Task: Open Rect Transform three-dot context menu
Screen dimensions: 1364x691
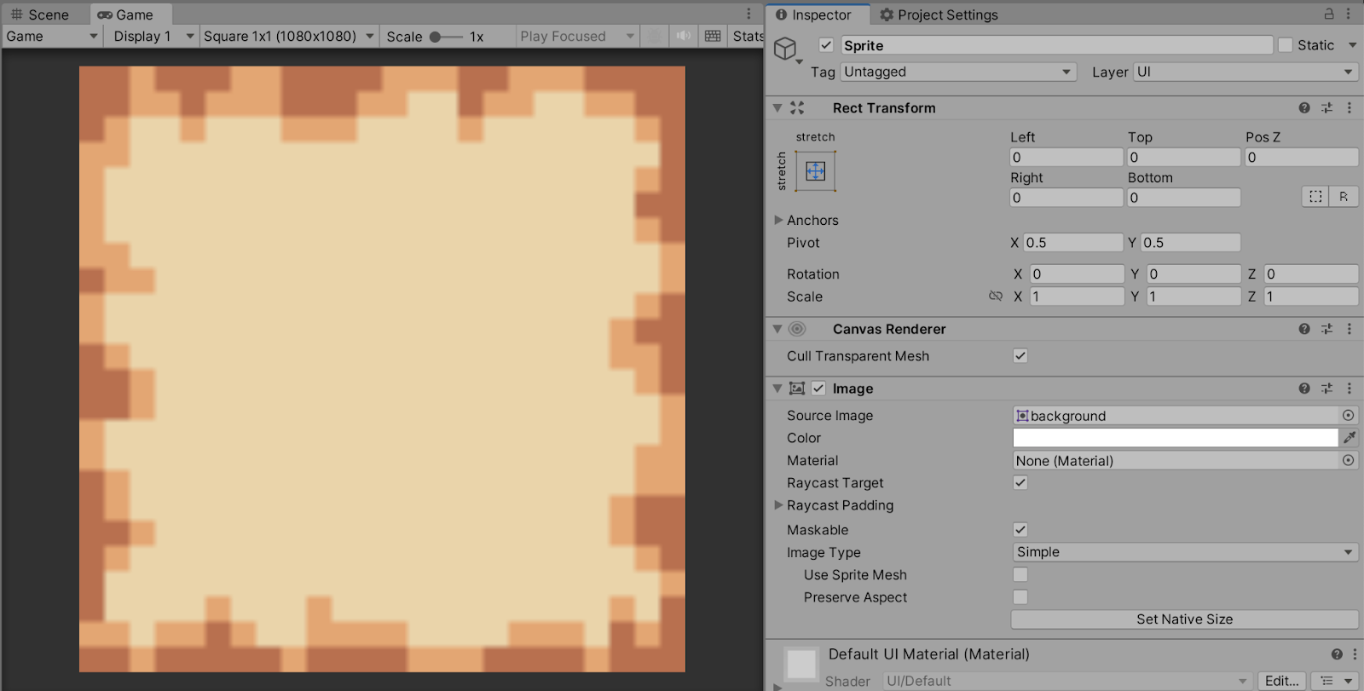Action: point(1349,108)
